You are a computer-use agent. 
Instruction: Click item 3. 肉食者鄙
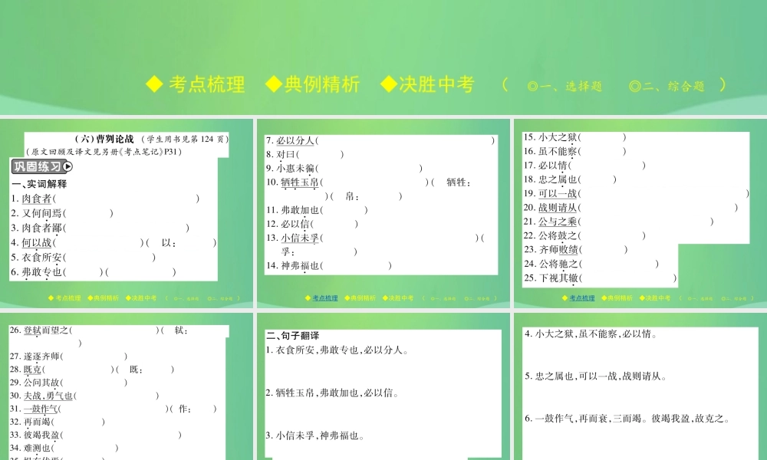pyautogui.click(x=37, y=228)
